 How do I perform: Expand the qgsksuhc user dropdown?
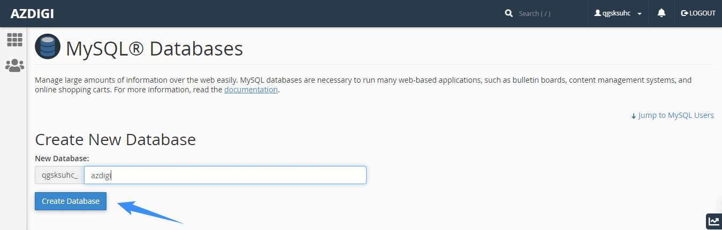pyautogui.click(x=618, y=13)
